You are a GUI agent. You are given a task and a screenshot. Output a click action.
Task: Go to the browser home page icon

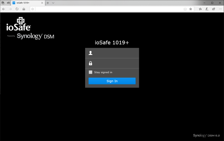(24, 9)
